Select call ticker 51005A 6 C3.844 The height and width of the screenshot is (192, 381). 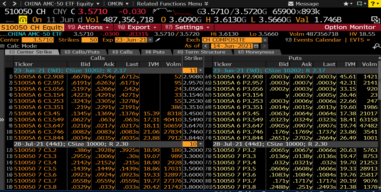(39, 138)
